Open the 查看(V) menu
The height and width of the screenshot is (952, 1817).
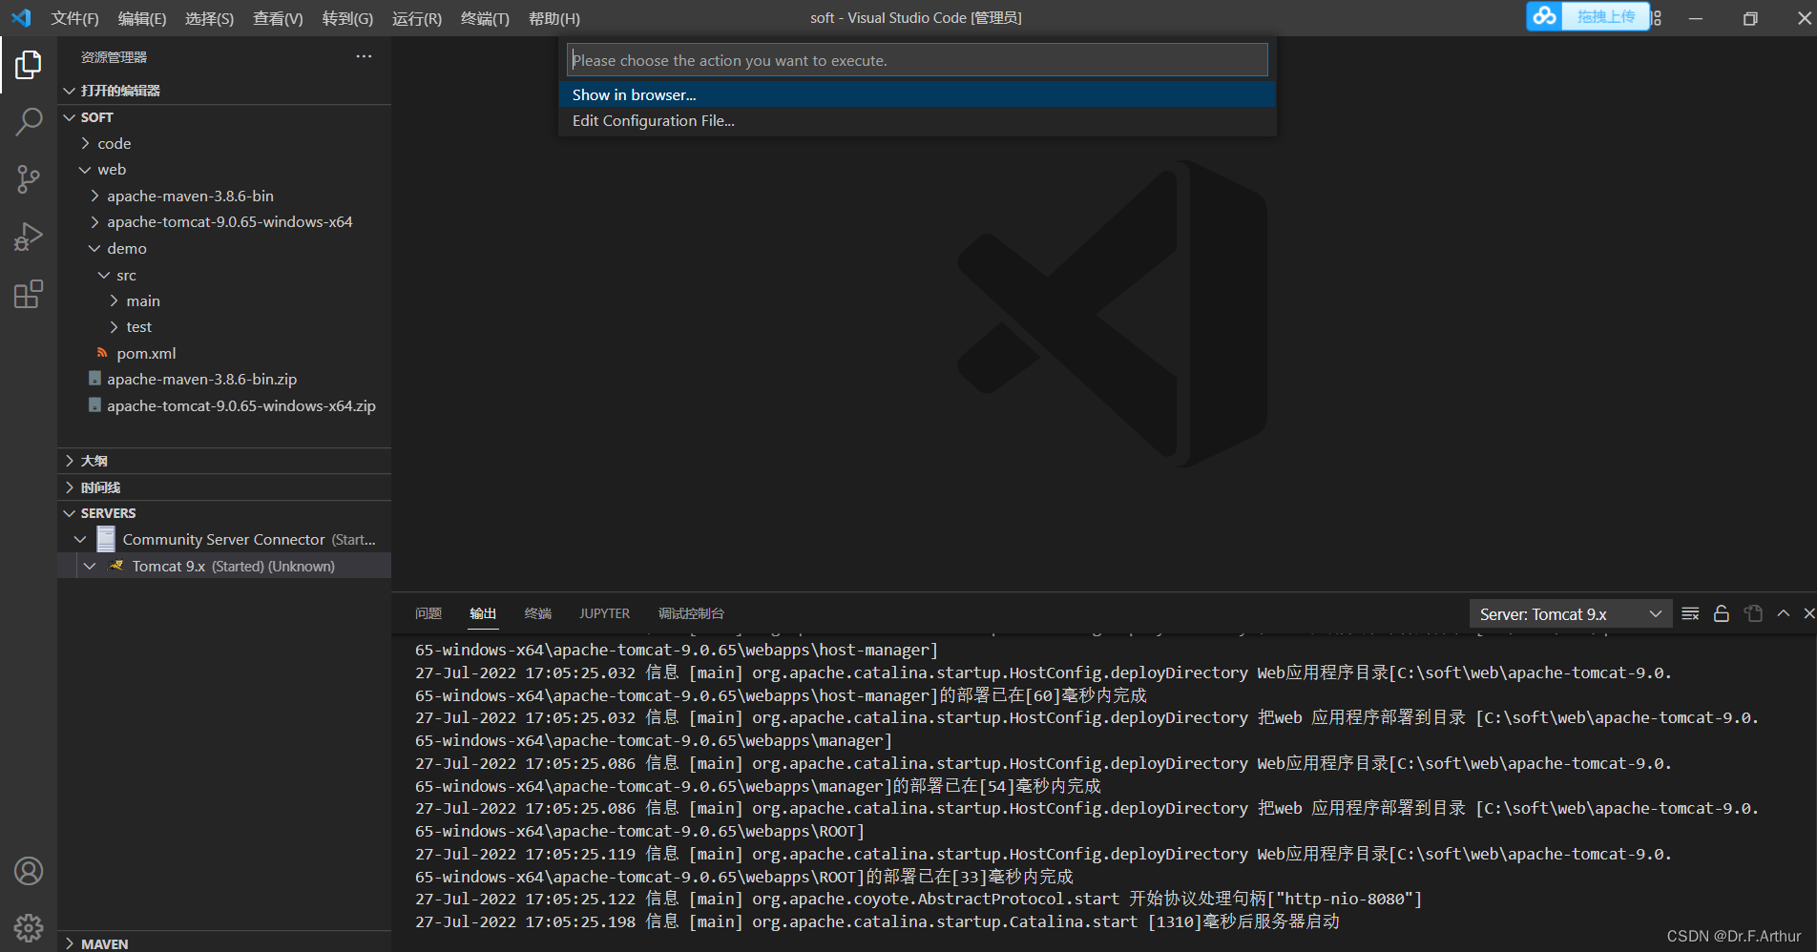coord(278,18)
